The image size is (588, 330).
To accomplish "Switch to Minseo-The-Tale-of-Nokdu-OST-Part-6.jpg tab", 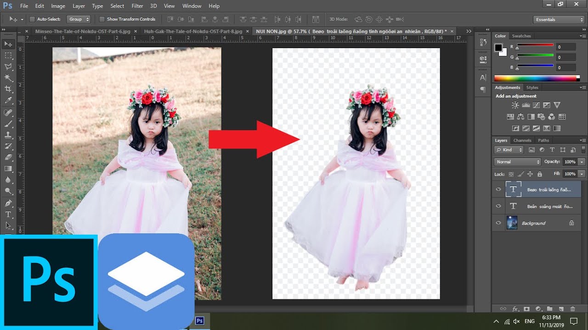I will (83, 31).
